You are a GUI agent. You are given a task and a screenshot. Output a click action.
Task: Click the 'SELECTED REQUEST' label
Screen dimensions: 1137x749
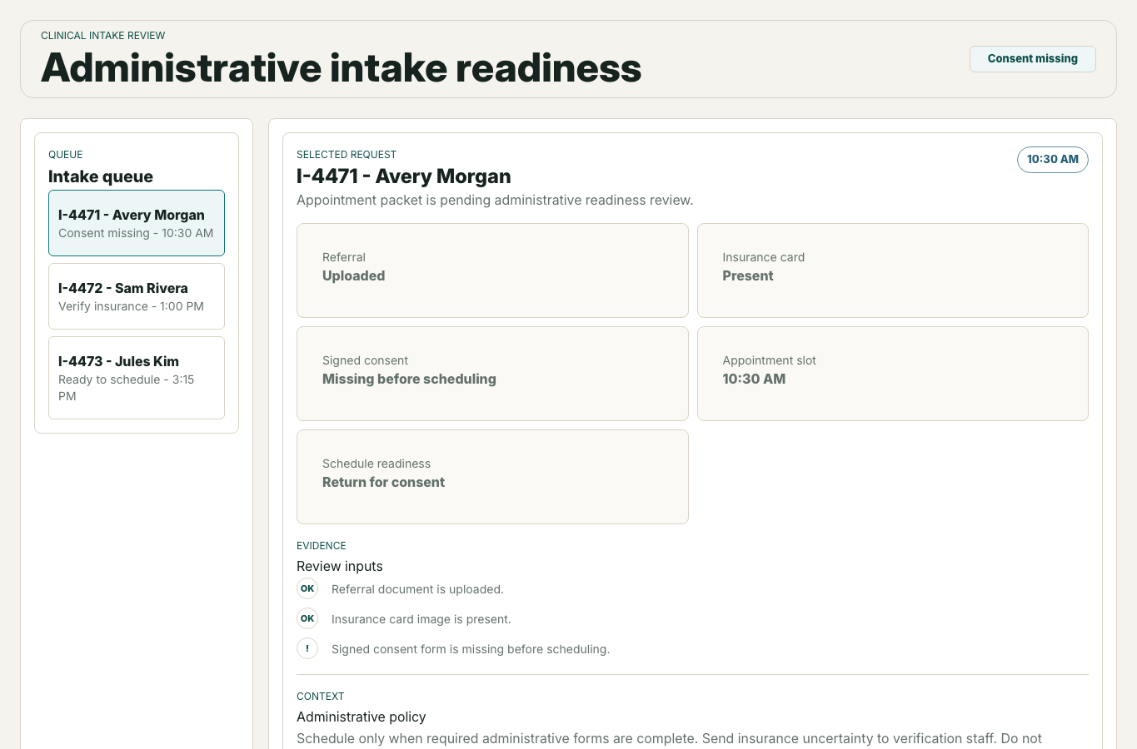[x=347, y=155]
